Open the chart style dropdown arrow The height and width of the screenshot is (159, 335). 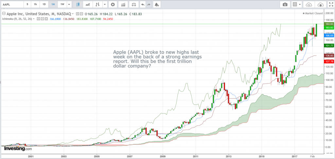tap(105, 4)
